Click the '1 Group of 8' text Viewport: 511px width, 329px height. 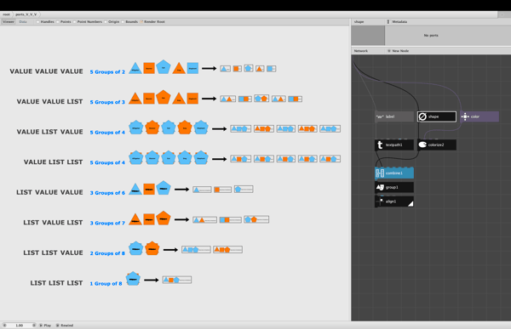click(106, 284)
